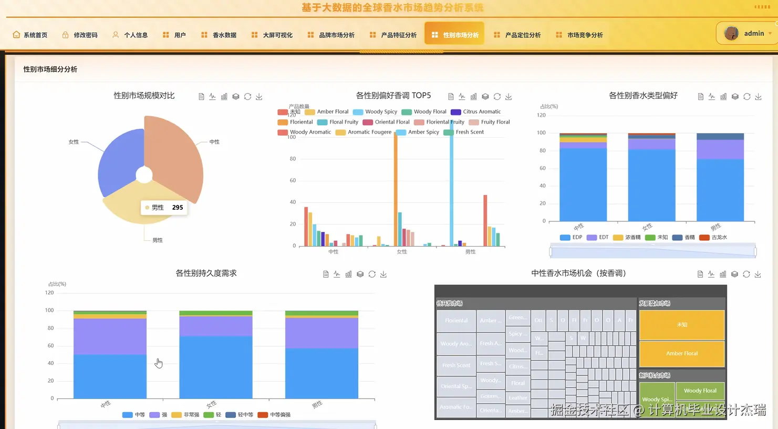This screenshot has height=429, width=778.
Task: Click the zoom slider under 各性别香水类型偏好 chart
Action: (653, 252)
